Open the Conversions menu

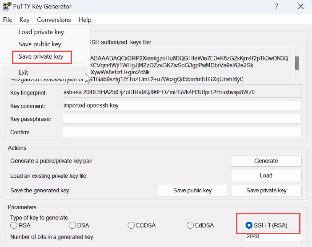pyautogui.click(x=54, y=20)
